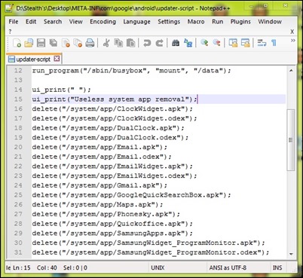Open the View menu
Image resolution: width=303 pixels, height=278 pixels.
coord(76,22)
